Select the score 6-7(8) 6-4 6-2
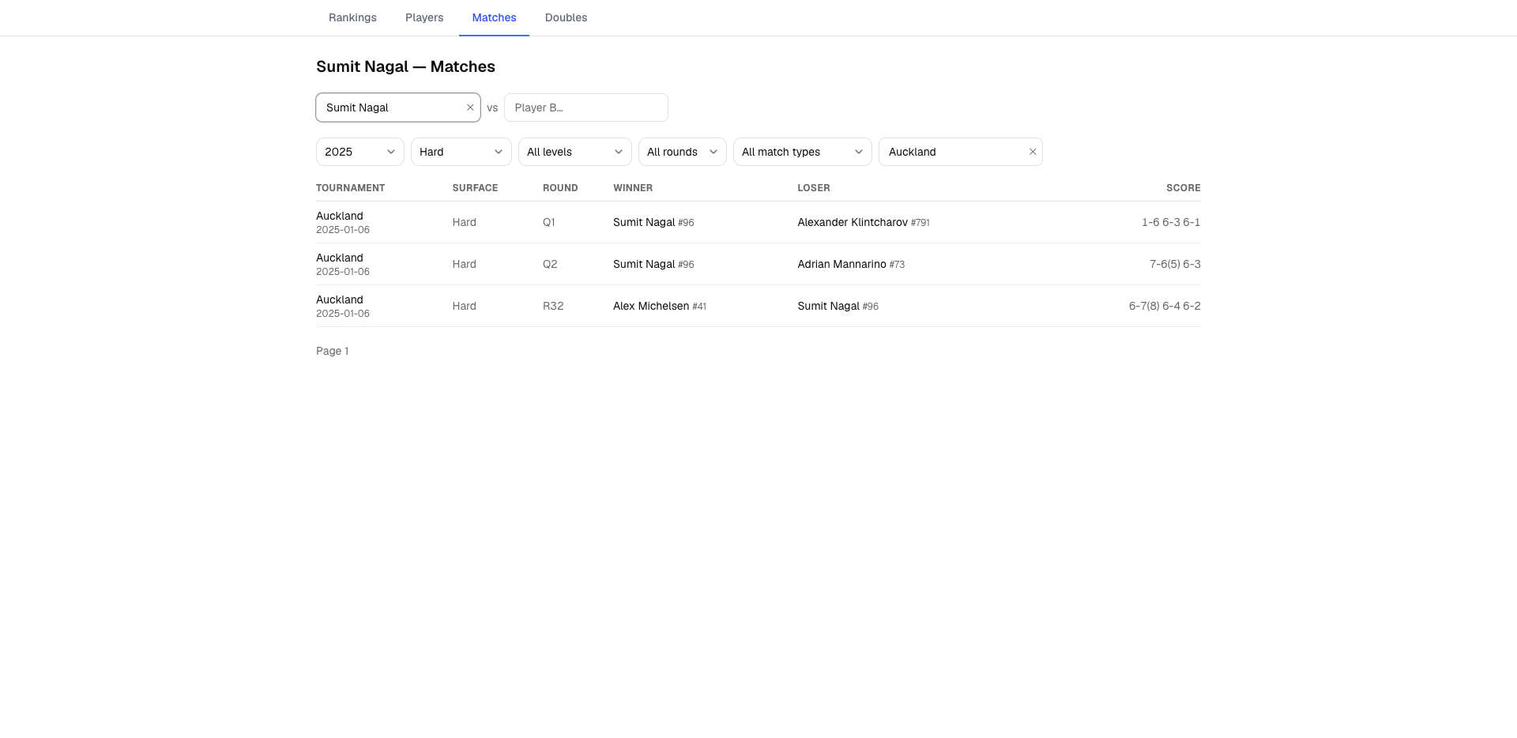This screenshot has width=1517, height=738. pos(1165,306)
